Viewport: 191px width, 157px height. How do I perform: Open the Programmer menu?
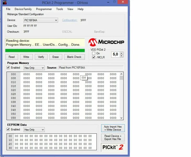[44, 9]
